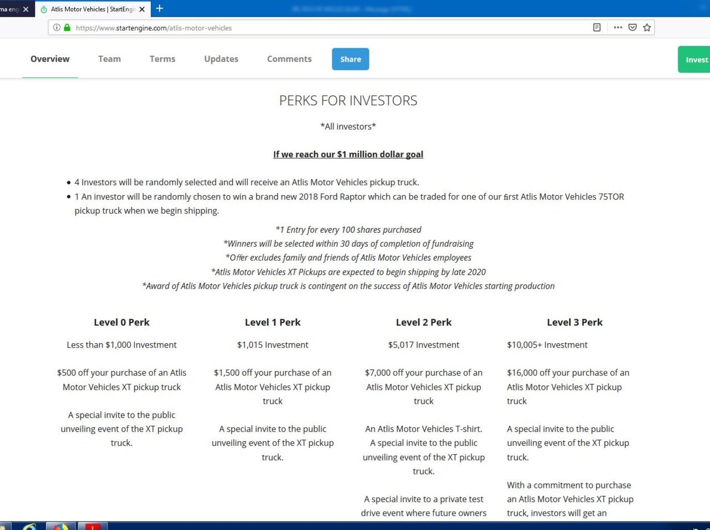Close the first partially visible tab
The image size is (710, 530).
26,9
